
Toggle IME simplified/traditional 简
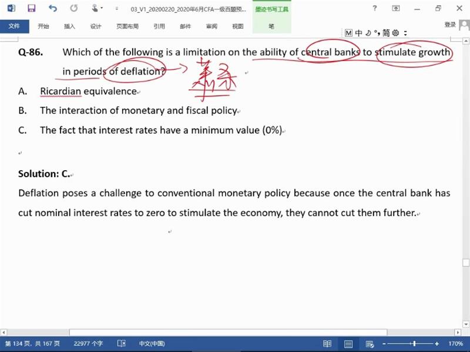pos(386,33)
